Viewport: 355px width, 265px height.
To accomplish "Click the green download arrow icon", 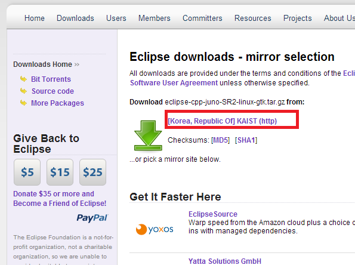I will coord(148,135).
